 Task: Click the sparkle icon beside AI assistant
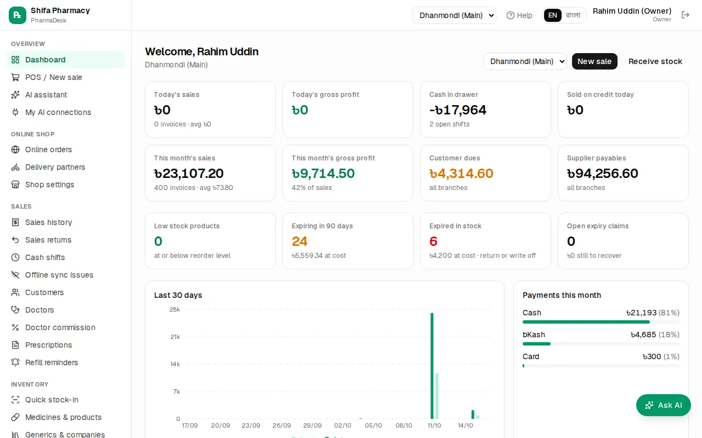coord(15,95)
